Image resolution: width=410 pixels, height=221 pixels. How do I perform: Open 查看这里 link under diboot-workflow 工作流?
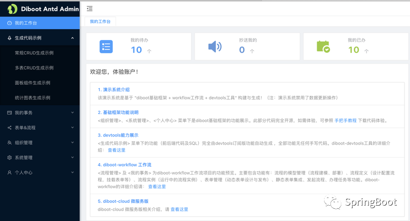pyautogui.click(x=157, y=186)
